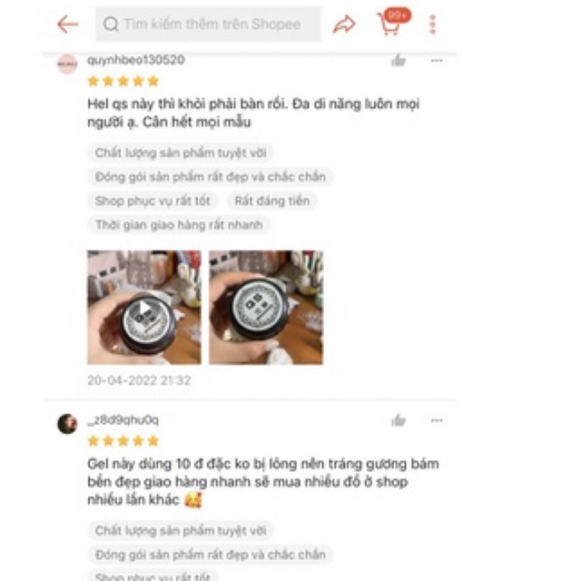
Task: Open the second review photo thumbnail
Action: (266, 307)
